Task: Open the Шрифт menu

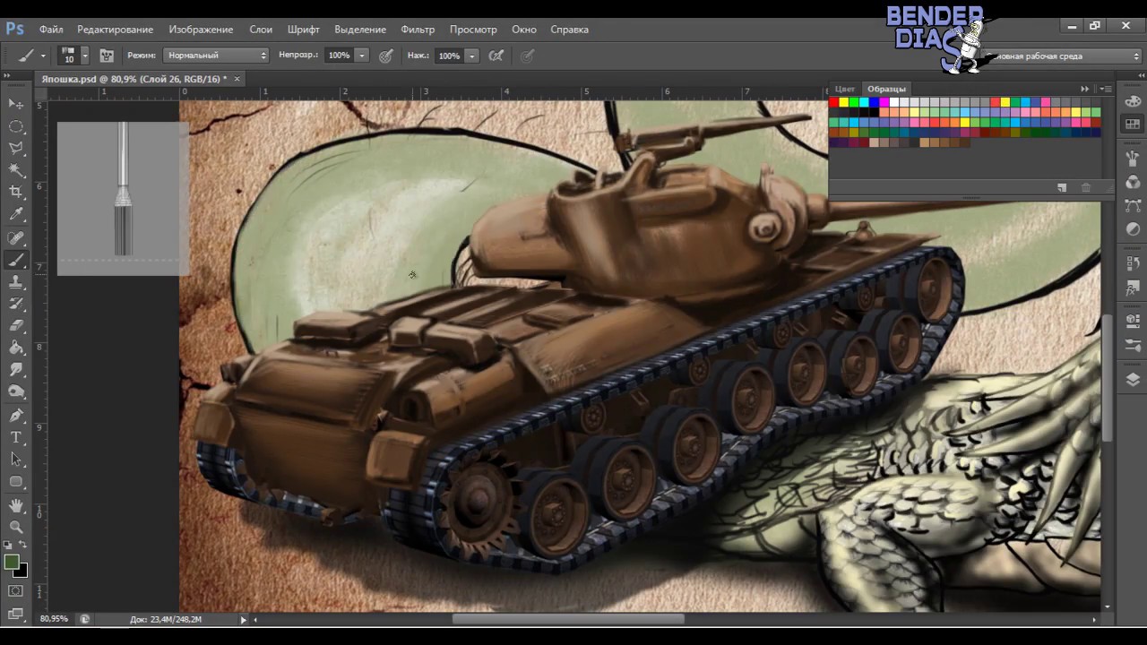Action: [x=304, y=30]
